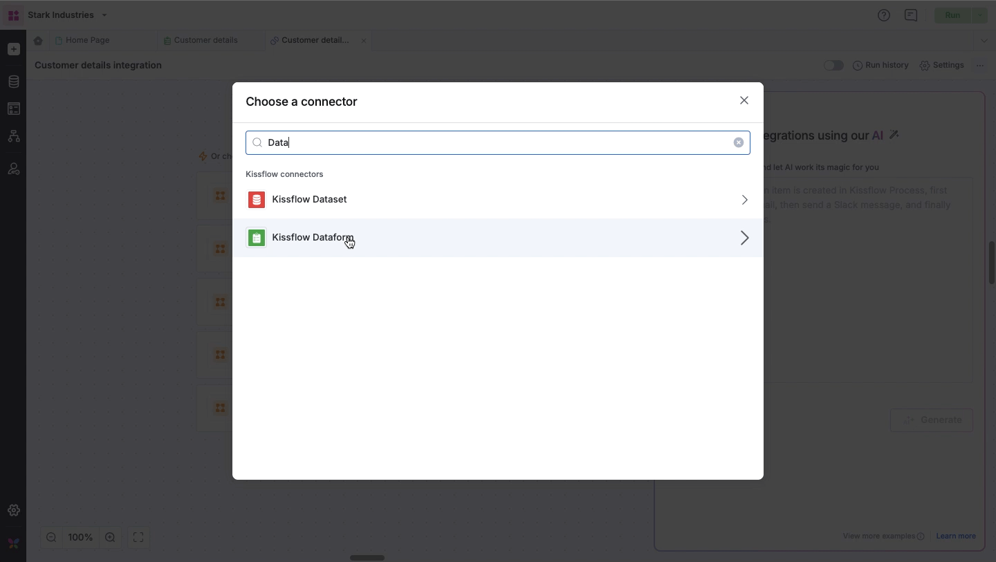Select Kissflow Dataset connector

point(497,200)
